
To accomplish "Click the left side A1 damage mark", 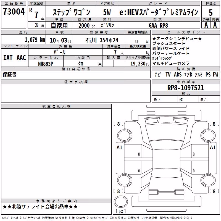I will (x=119, y=148).
